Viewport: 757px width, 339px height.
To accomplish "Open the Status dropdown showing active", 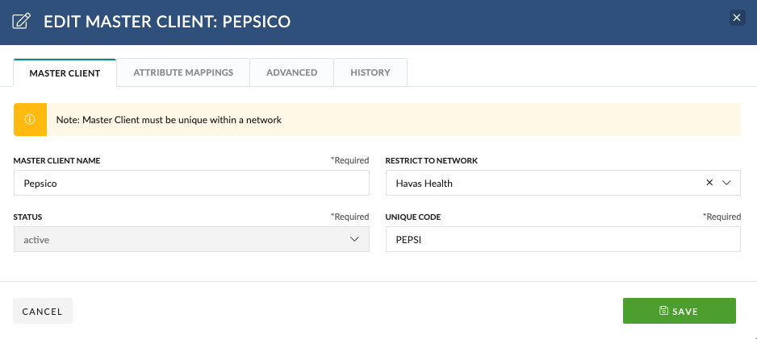I will coord(191,239).
